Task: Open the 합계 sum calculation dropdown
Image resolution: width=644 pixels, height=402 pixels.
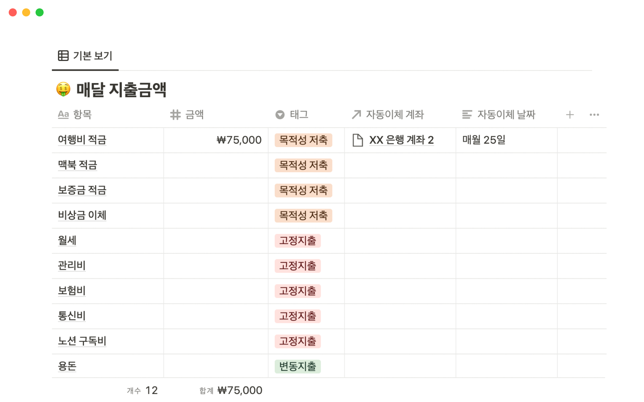Action: click(231, 390)
